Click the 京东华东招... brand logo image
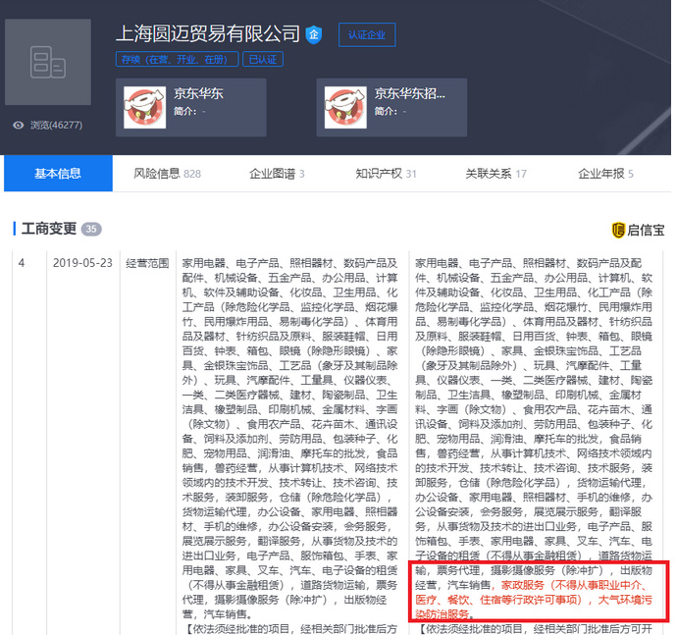Screen dimensions: 677x635 click(x=346, y=107)
